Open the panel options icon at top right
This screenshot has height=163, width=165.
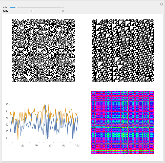coord(161,4)
